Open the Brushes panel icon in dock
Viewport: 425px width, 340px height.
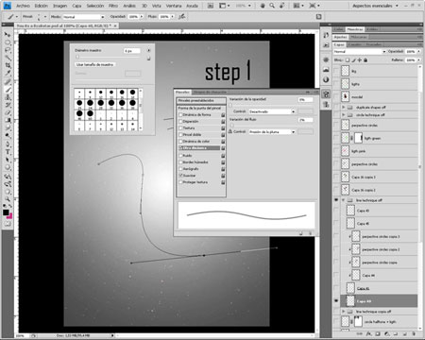point(326,93)
